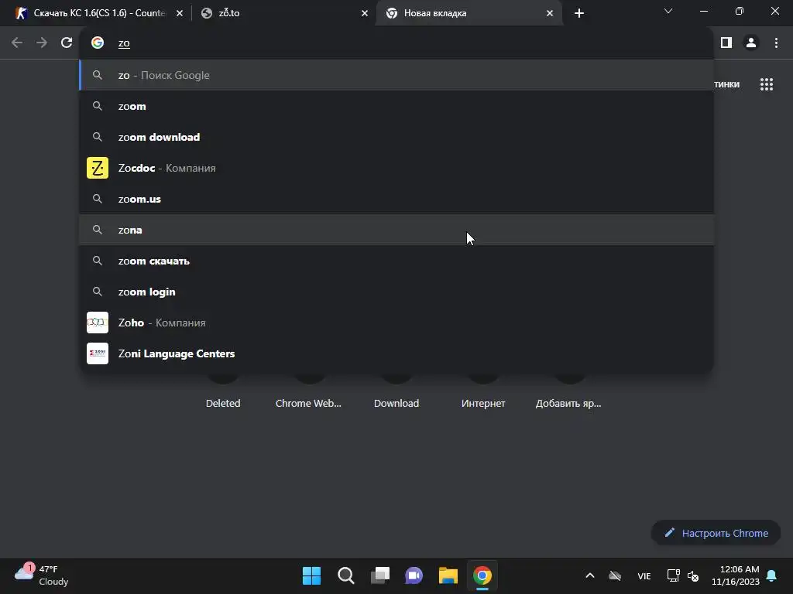Open the Deleted shortcut

(223, 403)
